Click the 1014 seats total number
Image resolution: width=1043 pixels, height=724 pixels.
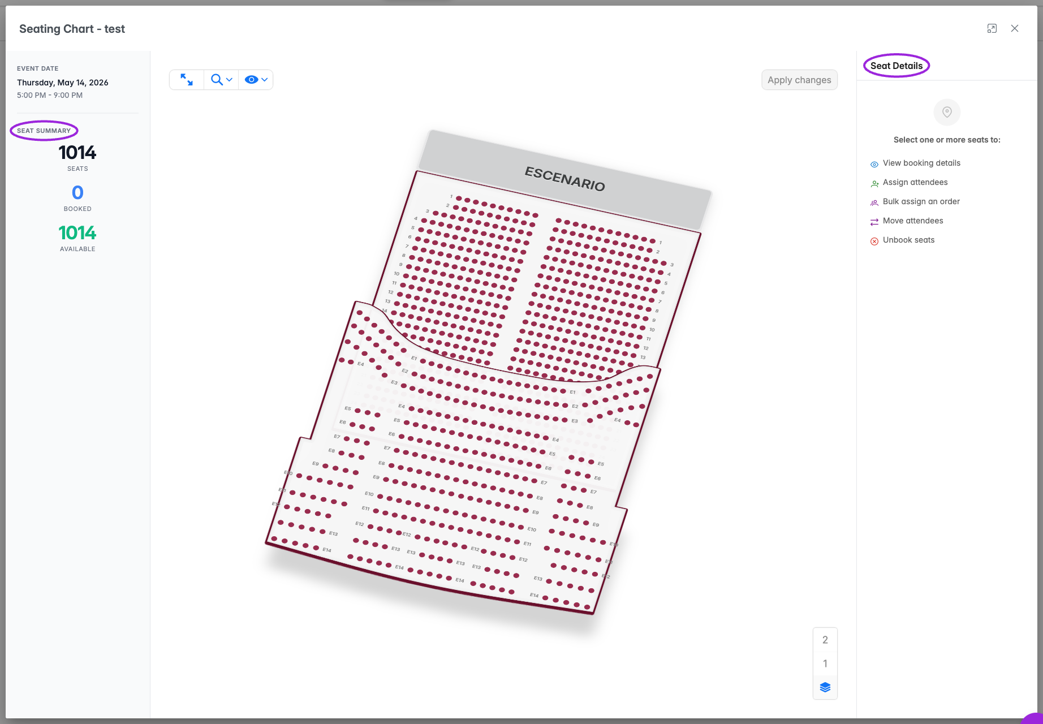(x=77, y=153)
